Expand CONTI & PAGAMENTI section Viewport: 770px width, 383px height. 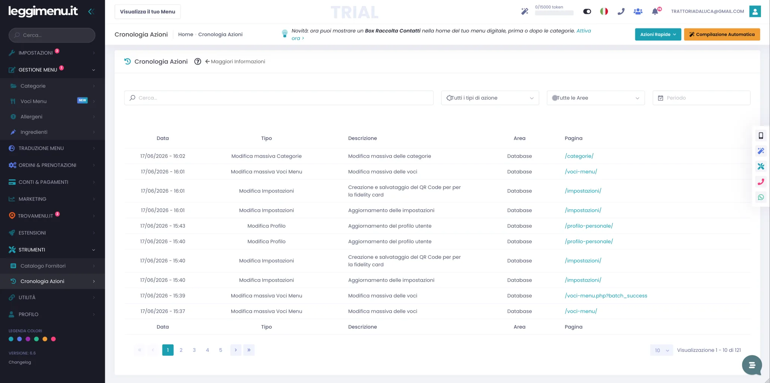(x=52, y=182)
